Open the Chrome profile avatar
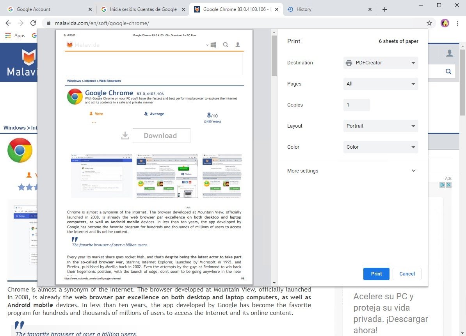466x336 pixels. click(x=445, y=23)
